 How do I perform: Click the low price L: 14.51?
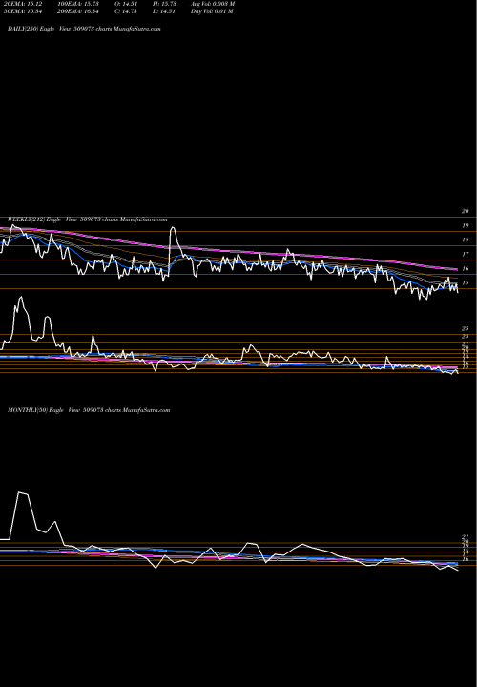click(164, 11)
